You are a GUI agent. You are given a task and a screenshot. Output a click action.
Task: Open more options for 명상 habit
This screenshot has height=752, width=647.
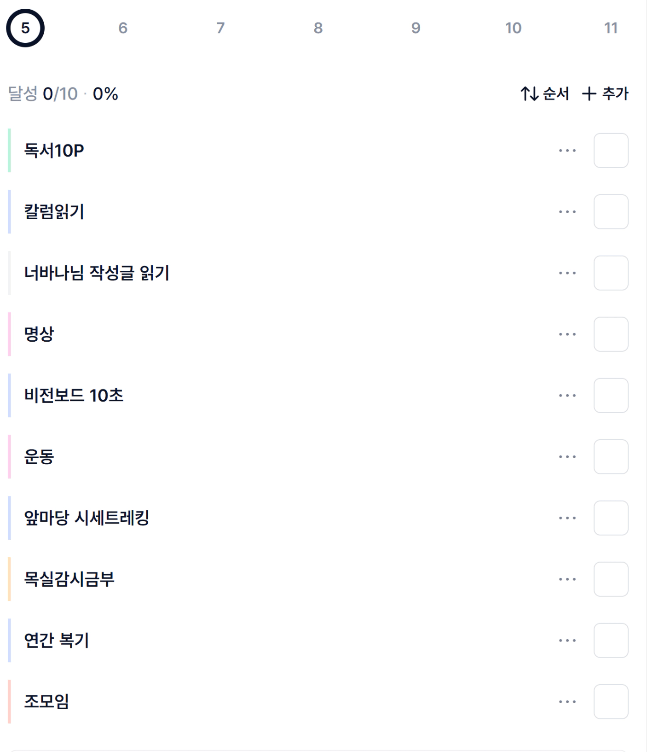(x=567, y=334)
